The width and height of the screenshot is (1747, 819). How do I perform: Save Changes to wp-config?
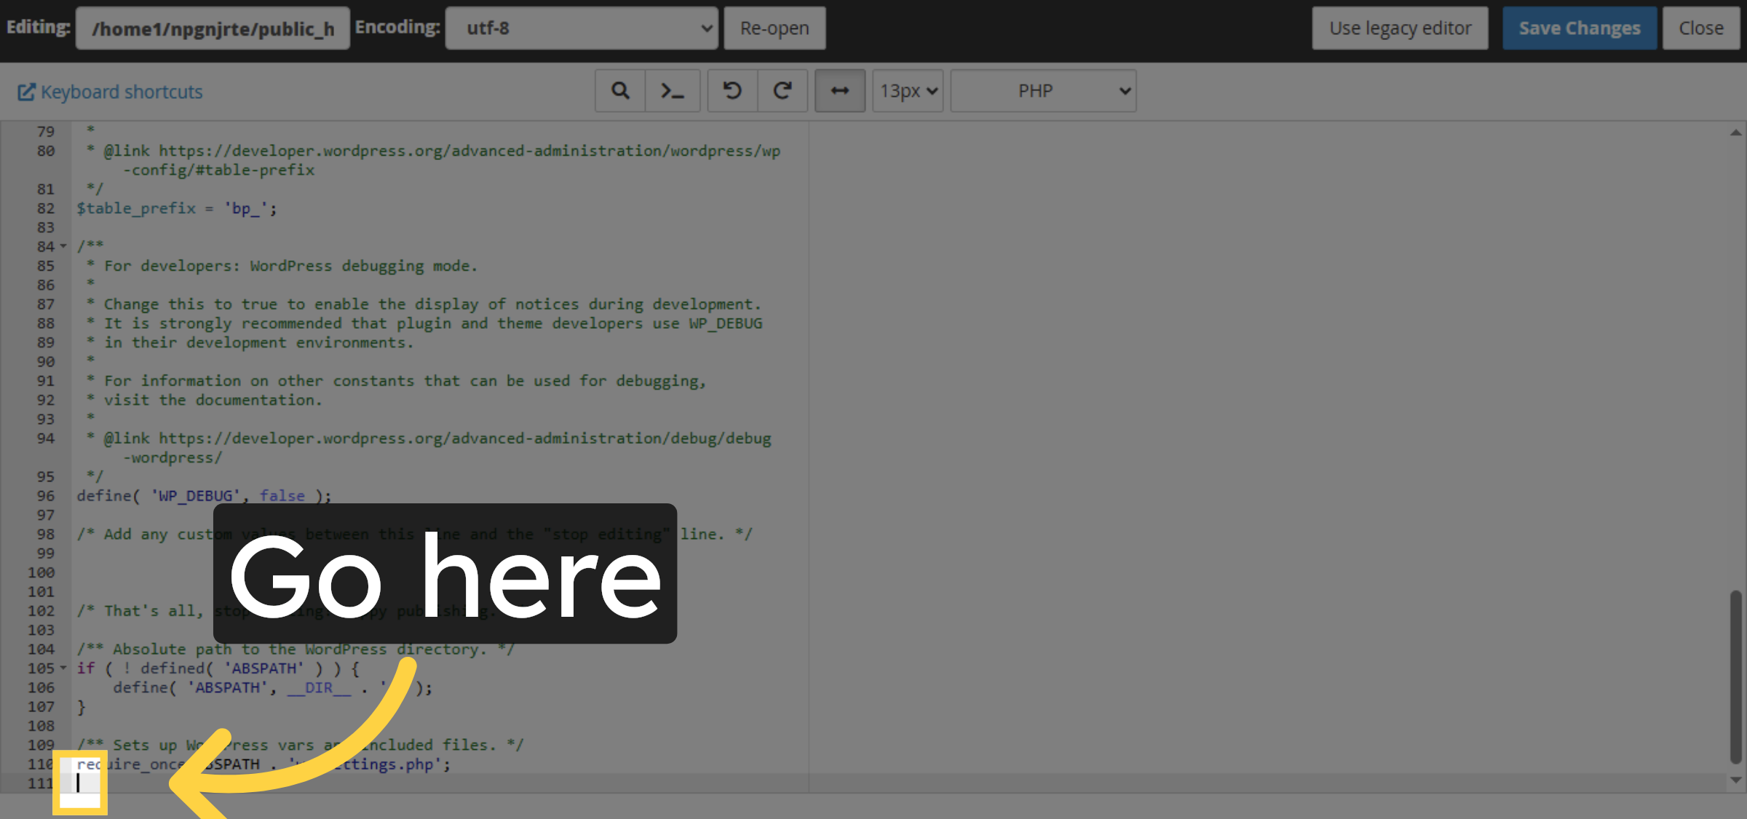click(1580, 28)
